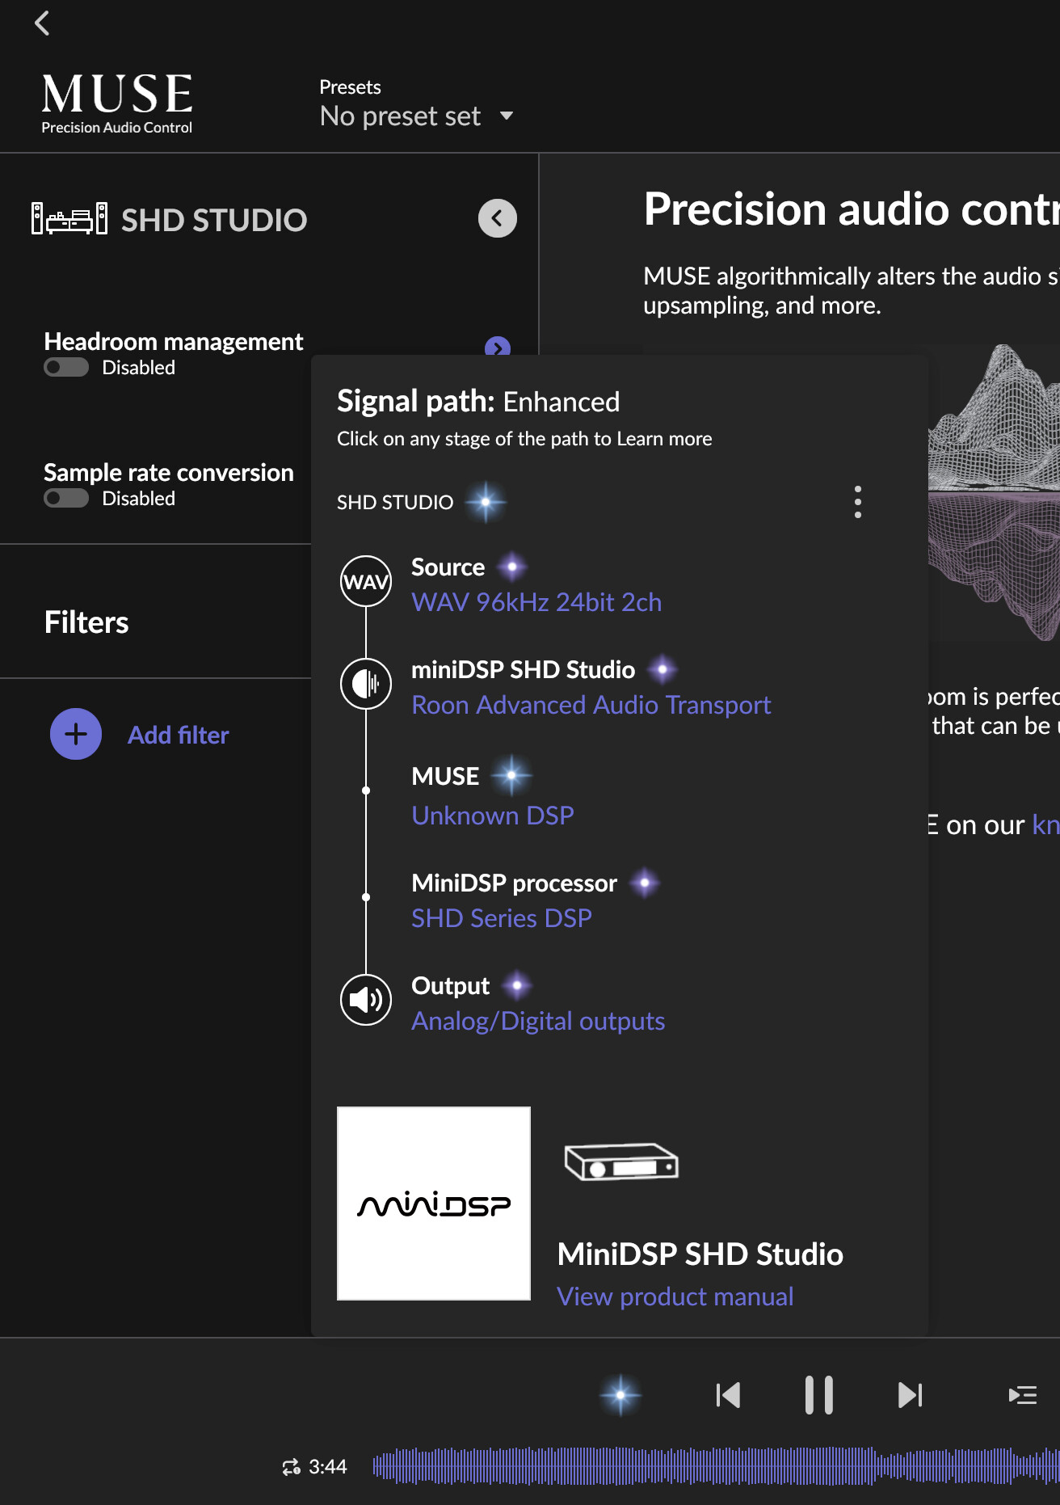The image size is (1060, 1505).
Task: Open the signal path three-dot menu
Action: pos(857,502)
